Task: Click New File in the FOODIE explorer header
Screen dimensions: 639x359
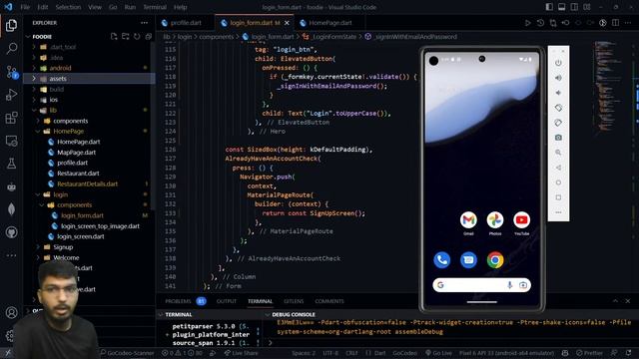Action: (114, 37)
